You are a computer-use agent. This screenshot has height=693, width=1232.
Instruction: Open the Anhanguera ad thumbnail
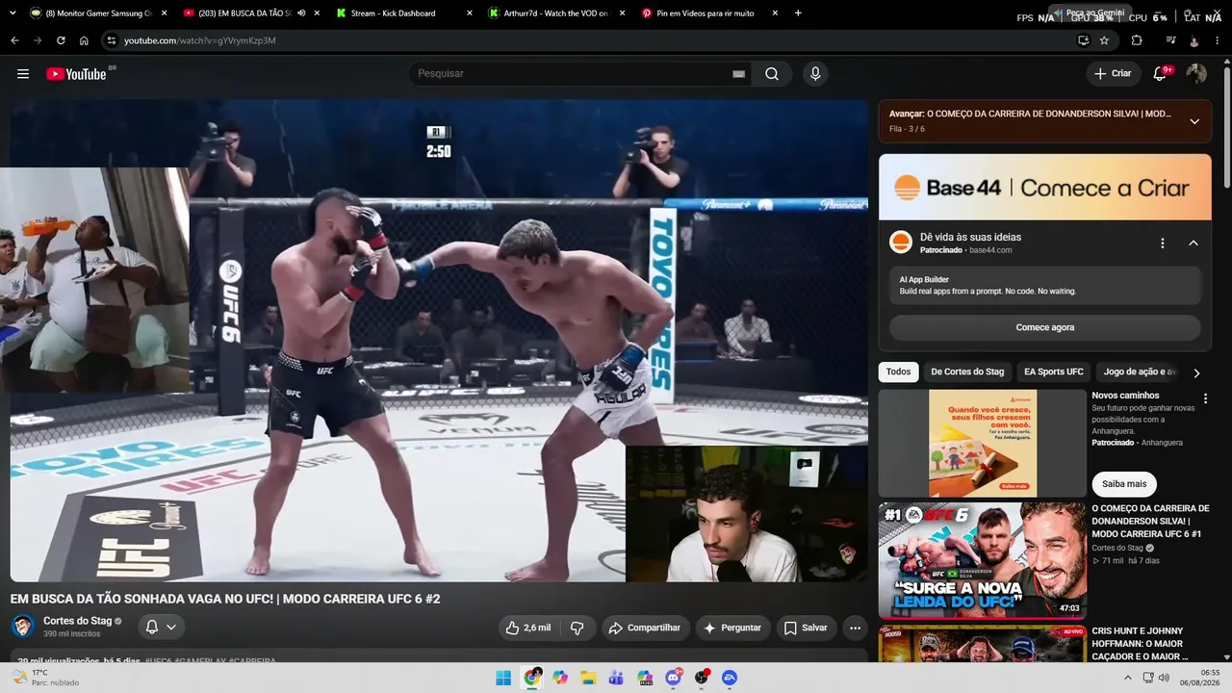(983, 443)
